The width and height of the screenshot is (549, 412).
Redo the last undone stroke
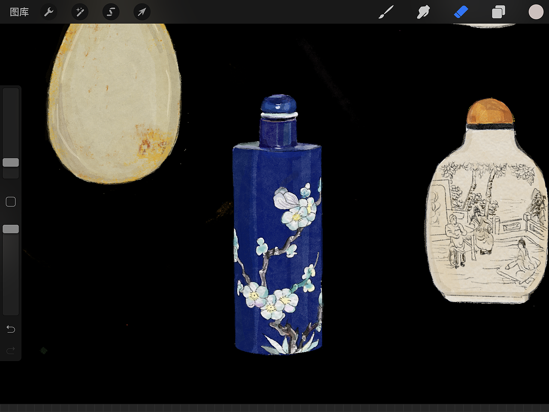point(11,351)
